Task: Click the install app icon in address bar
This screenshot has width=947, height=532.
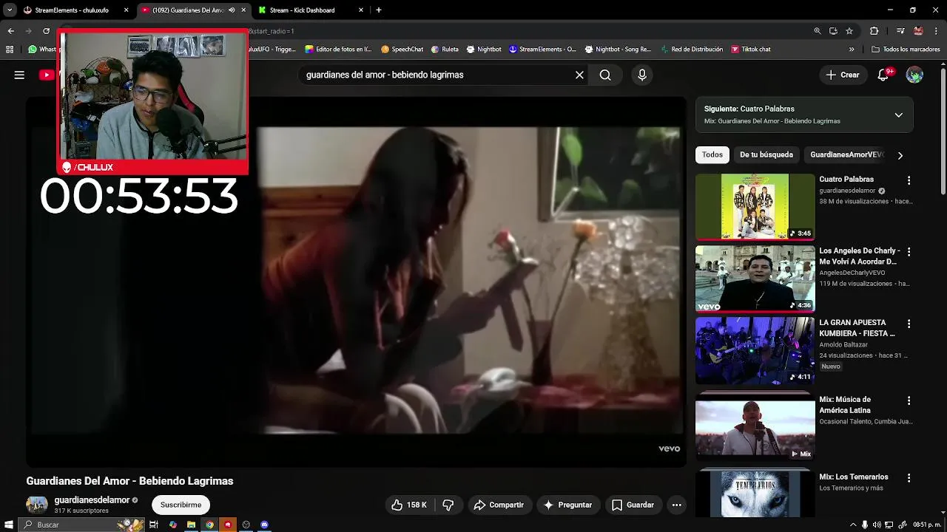Action: click(833, 31)
